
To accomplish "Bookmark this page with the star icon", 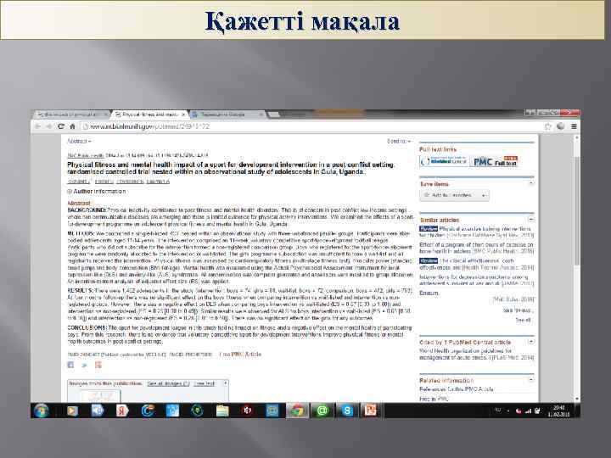I will coord(548,126).
